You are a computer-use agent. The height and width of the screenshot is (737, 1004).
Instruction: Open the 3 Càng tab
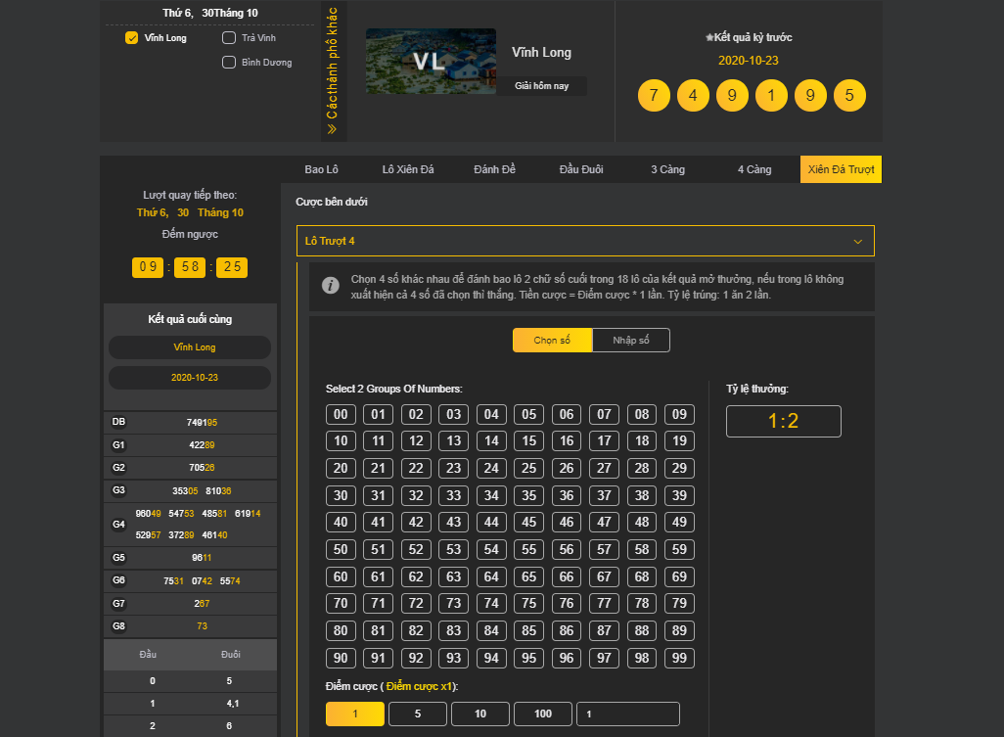click(667, 169)
